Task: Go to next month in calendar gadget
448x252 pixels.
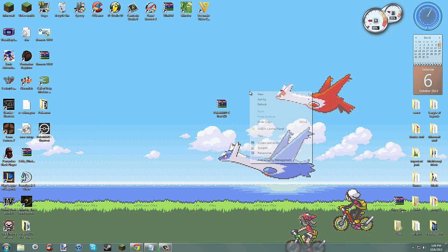Action: [x=439, y=37]
